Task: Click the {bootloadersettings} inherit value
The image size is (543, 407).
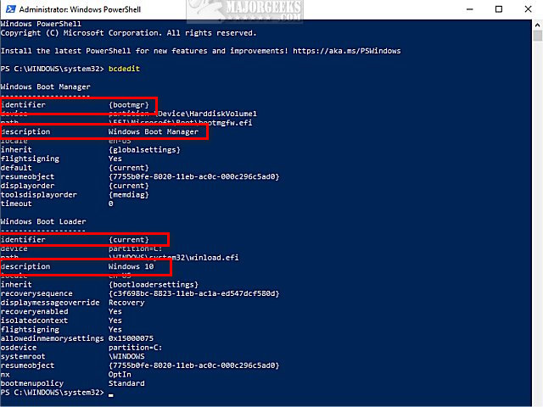Action: point(154,284)
